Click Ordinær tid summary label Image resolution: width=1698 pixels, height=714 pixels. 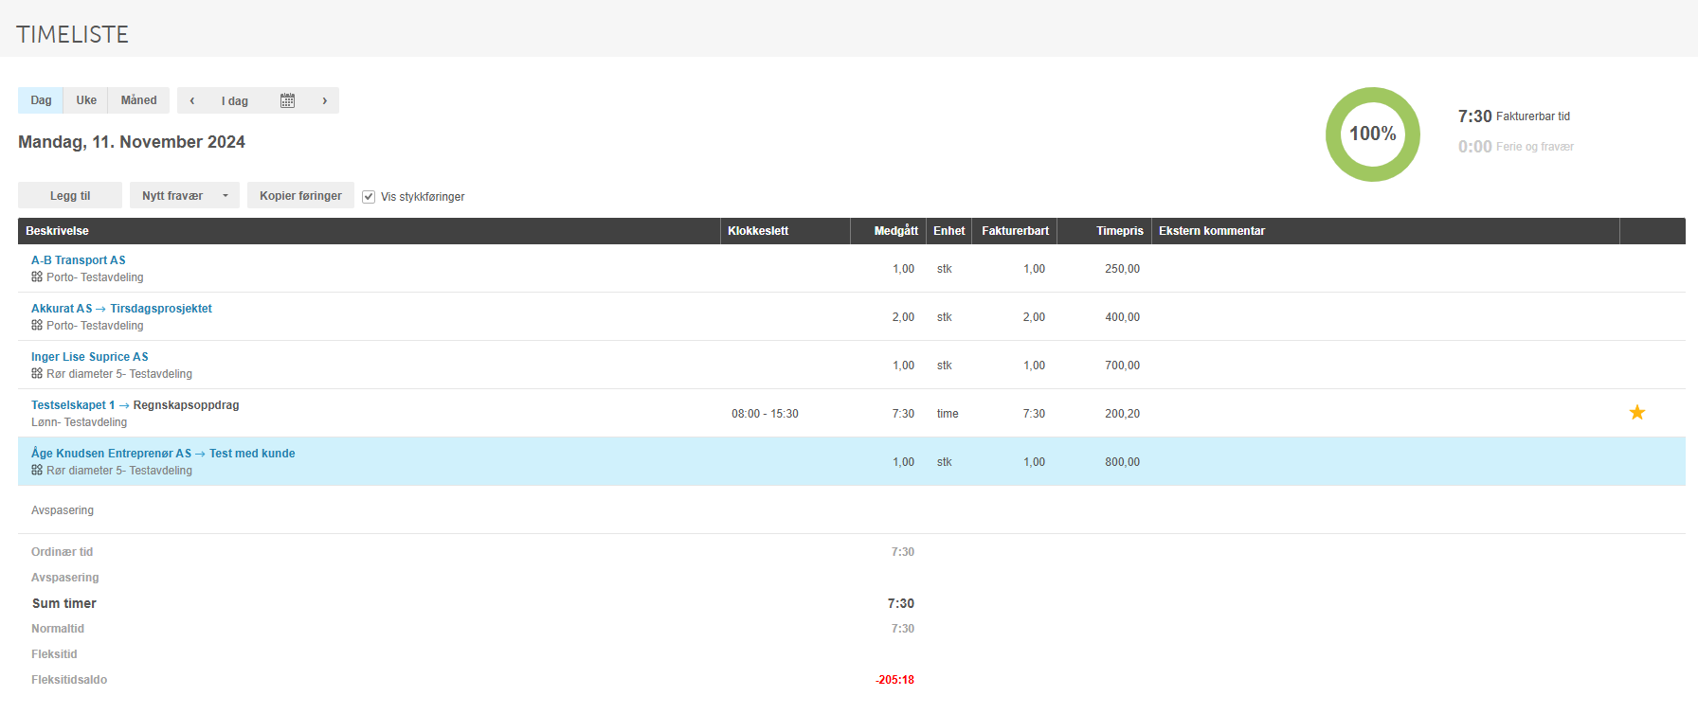[62, 552]
